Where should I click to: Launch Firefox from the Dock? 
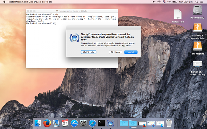coord(47,123)
